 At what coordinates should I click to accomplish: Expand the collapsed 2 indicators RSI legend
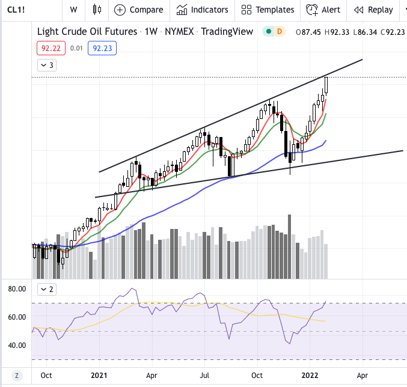tap(47, 289)
